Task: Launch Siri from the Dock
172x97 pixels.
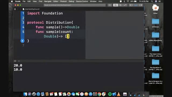Action: click(x=30, y=94)
